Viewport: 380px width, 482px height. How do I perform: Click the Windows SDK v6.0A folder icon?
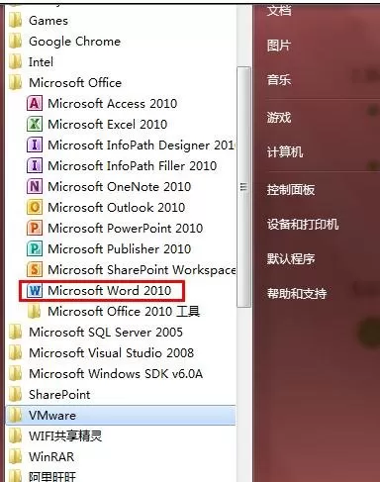pos(16,374)
